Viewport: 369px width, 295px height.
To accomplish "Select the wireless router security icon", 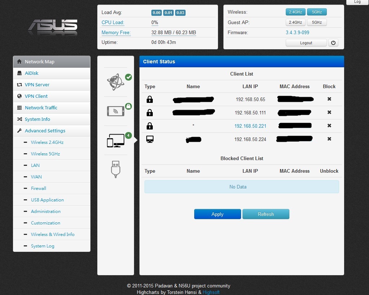I will pyautogui.click(x=116, y=111).
